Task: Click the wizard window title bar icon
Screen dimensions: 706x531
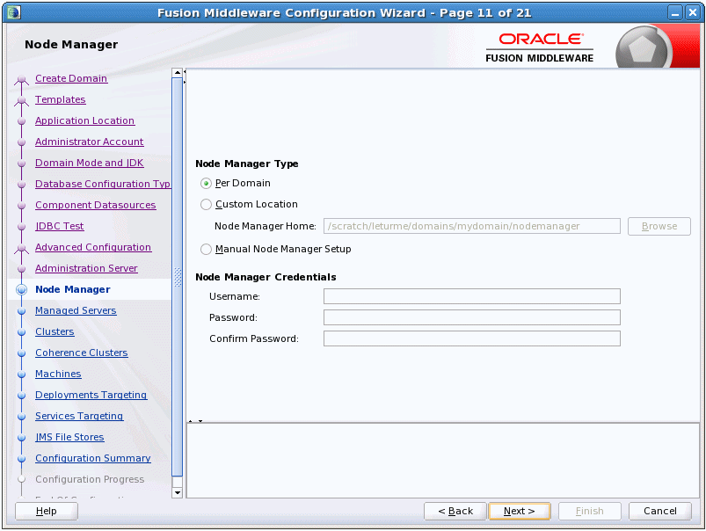Action: [x=14, y=12]
